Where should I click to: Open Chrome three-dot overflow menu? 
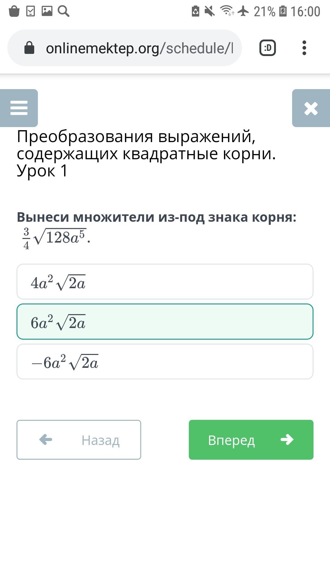click(304, 48)
